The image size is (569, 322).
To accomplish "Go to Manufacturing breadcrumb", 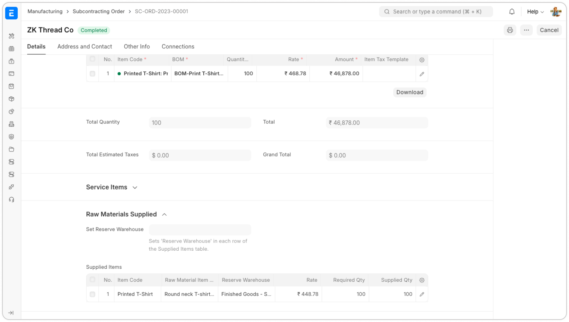I will point(45,11).
